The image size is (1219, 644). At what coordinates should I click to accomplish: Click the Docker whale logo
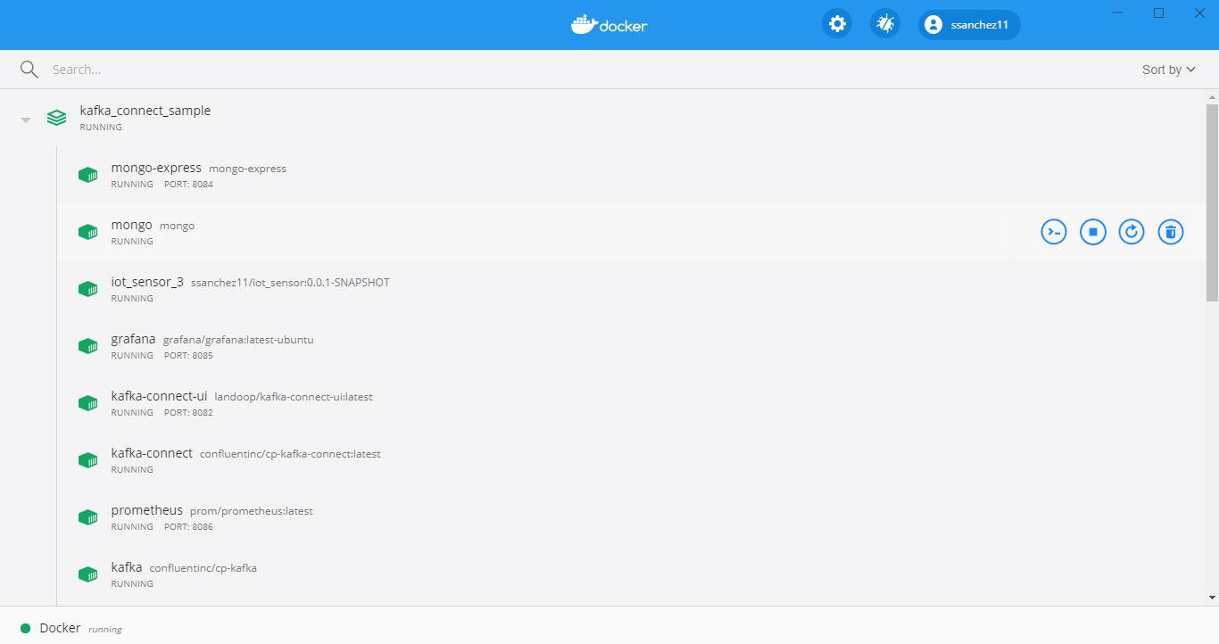point(609,25)
